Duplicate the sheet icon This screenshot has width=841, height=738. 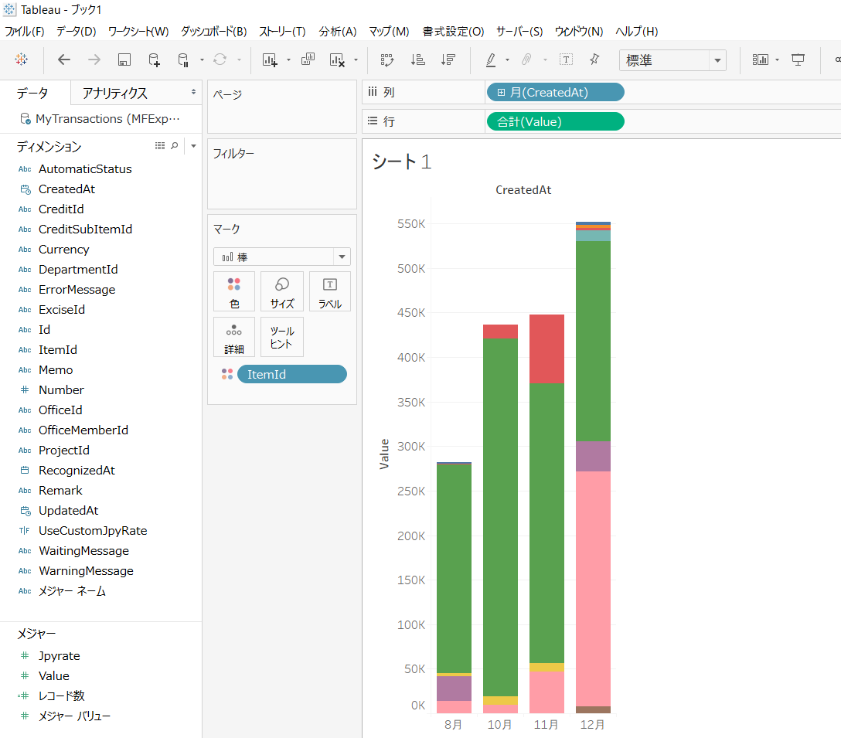point(308,59)
